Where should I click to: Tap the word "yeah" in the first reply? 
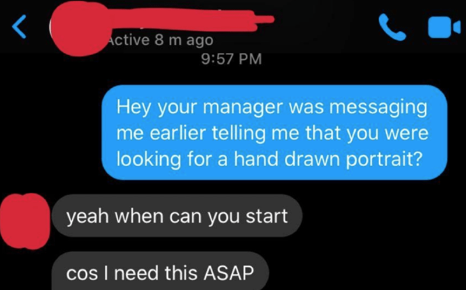(88, 216)
